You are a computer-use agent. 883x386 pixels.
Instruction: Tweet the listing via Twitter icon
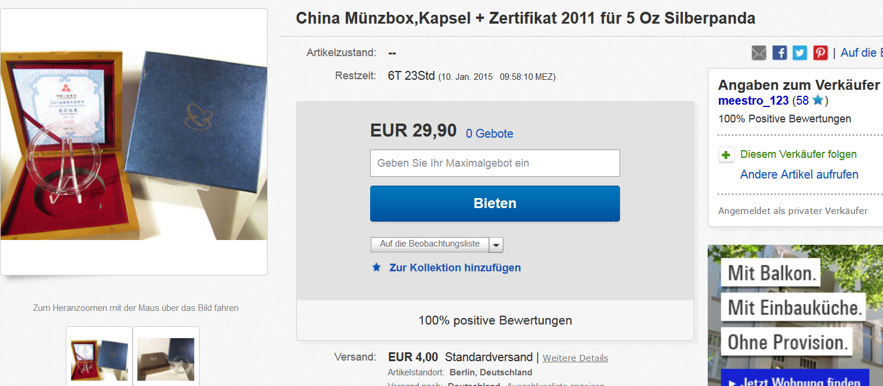(x=800, y=53)
